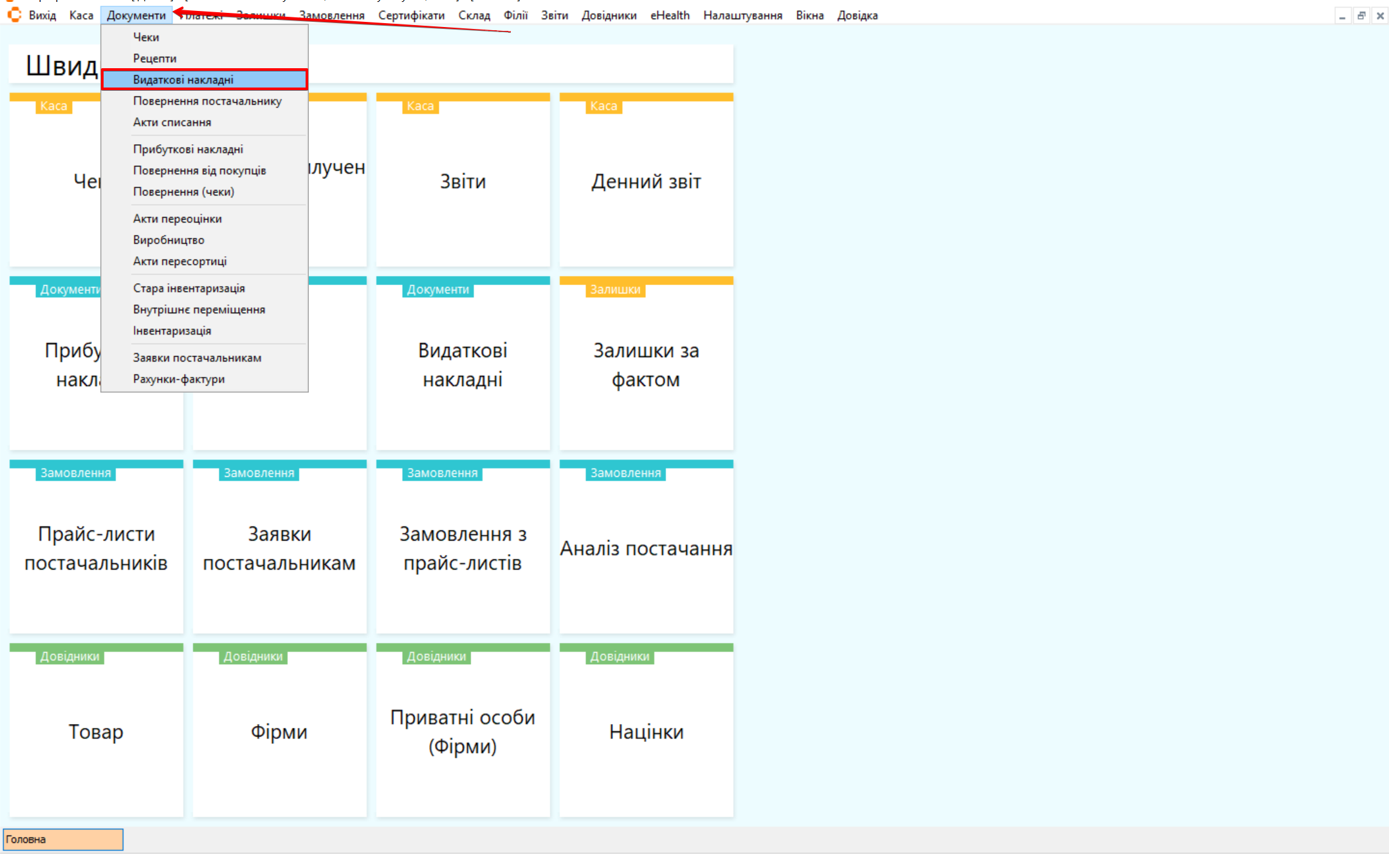Launch Аналіз постачання tile
Image resolution: width=1389 pixels, height=854 pixels.
646,548
